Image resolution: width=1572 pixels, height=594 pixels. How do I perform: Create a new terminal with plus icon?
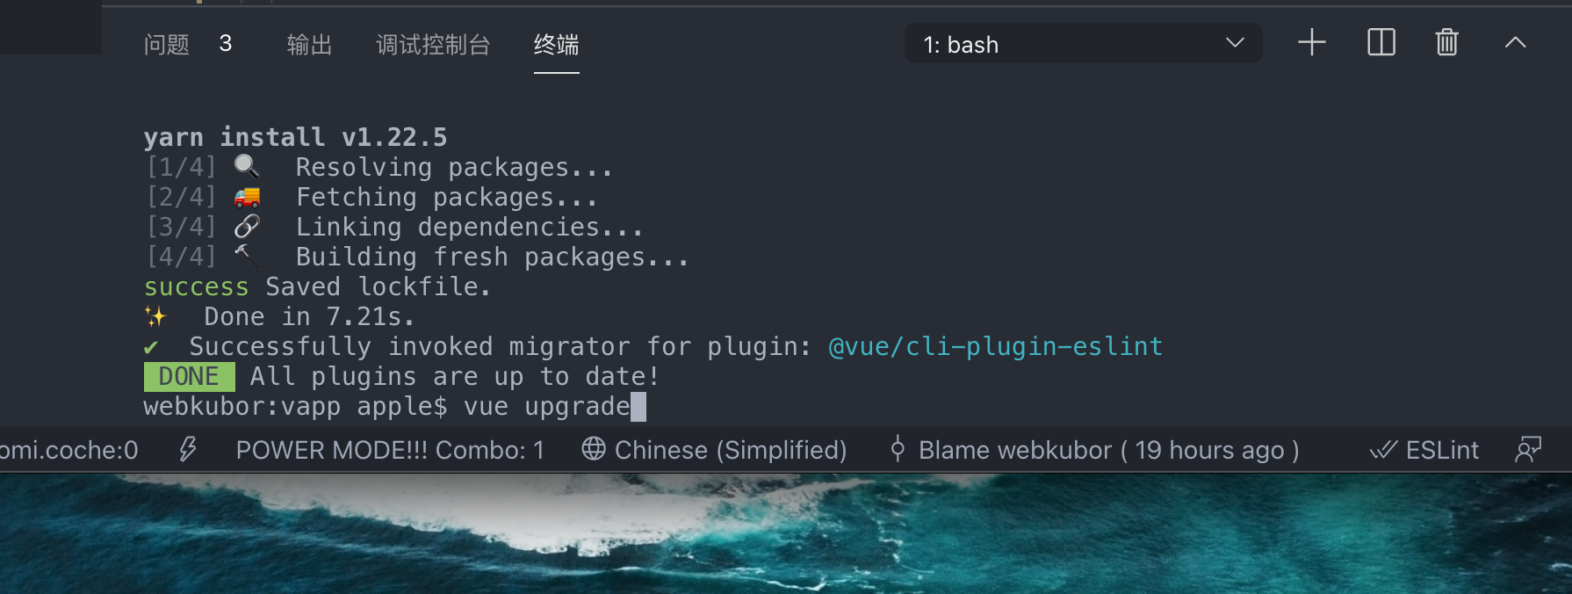1311,42
